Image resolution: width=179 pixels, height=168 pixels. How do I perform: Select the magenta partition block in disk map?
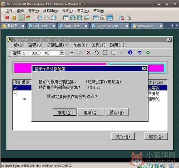(23, 68)
